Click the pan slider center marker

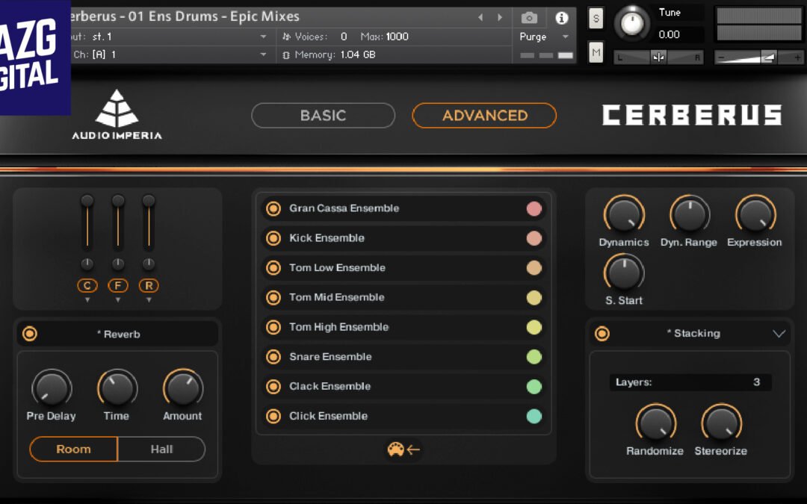pyautogui.click(x=658, y=57)
